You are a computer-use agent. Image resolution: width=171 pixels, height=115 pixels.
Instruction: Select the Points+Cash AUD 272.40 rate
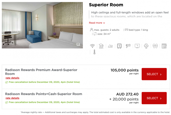coord(154,98)
